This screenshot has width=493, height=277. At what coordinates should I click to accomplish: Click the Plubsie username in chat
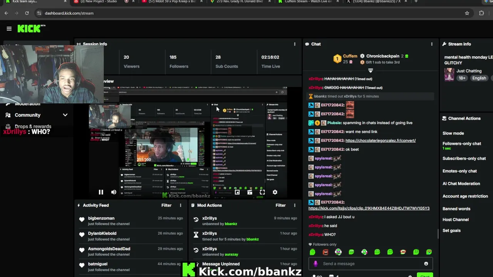click(x=334, y=123)
